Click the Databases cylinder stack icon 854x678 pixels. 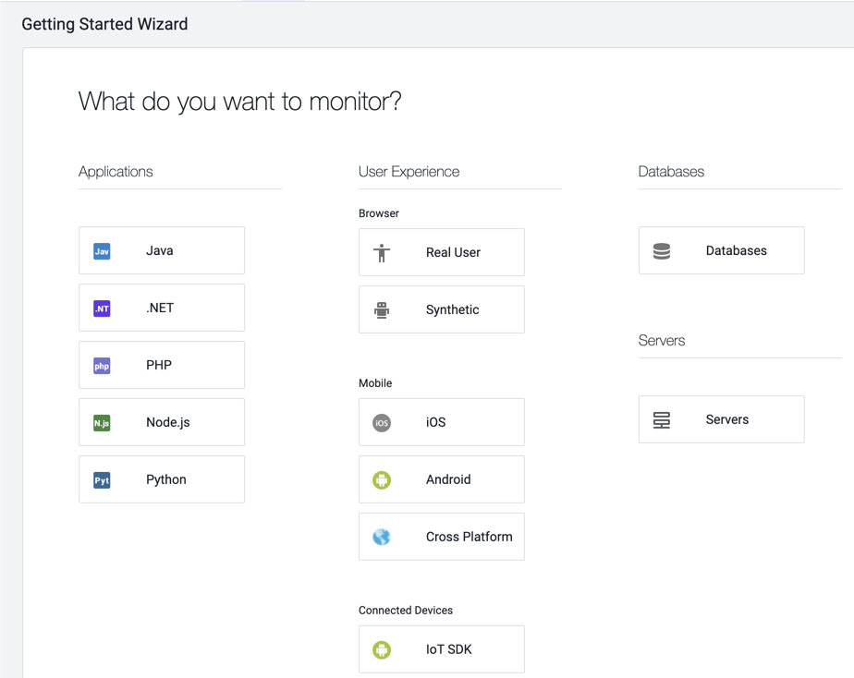662,251
